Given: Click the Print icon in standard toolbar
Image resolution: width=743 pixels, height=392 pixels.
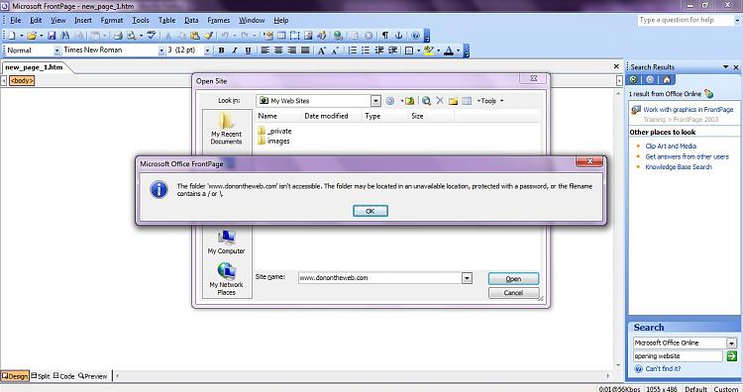Looking at the screenshot, I should [x=118, y=36].
